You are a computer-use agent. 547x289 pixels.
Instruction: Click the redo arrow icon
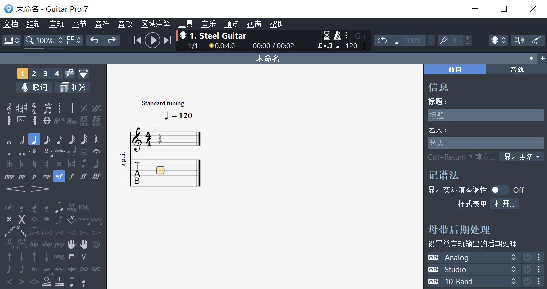click(112, 40)
